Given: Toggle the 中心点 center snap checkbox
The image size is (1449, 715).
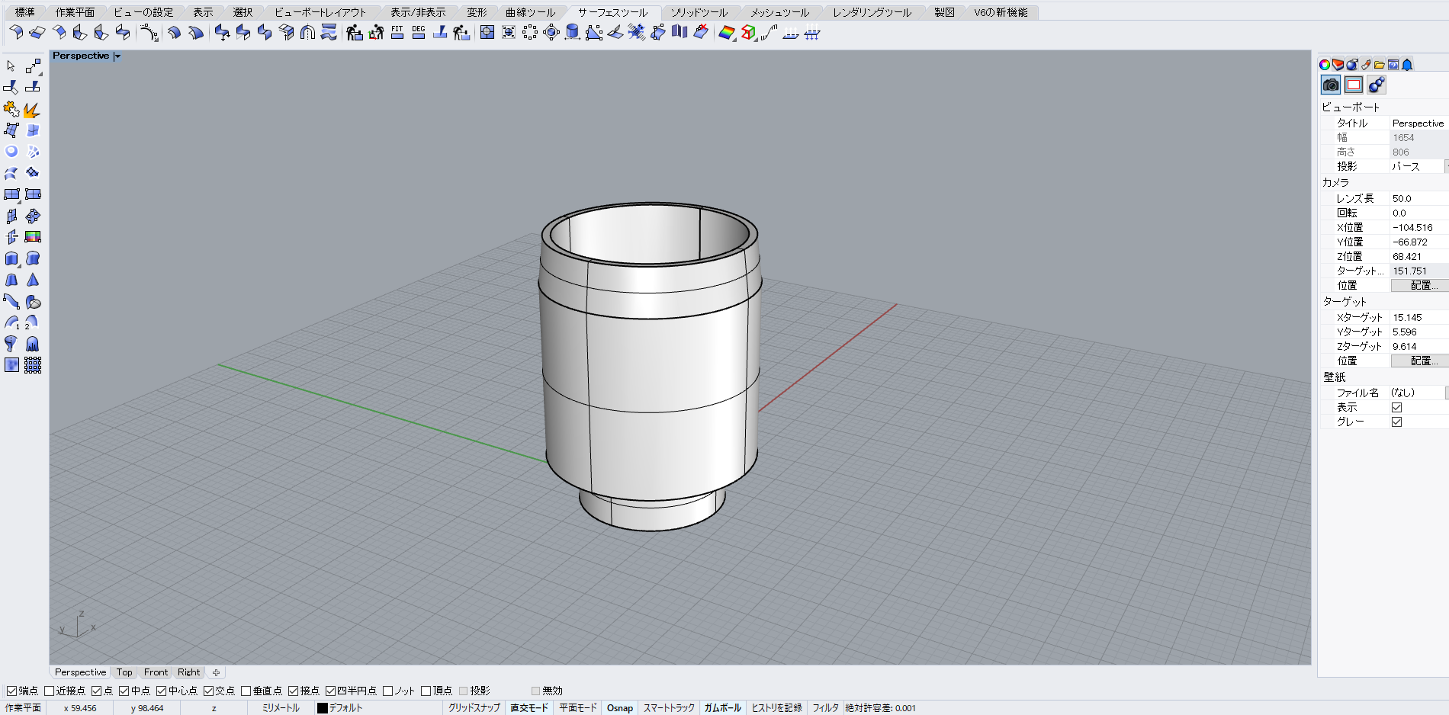Looking at the screenshot, I should pyautogui.click(x=162, y=691).
